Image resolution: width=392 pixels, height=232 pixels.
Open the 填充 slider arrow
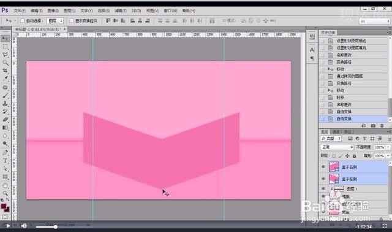388,156
